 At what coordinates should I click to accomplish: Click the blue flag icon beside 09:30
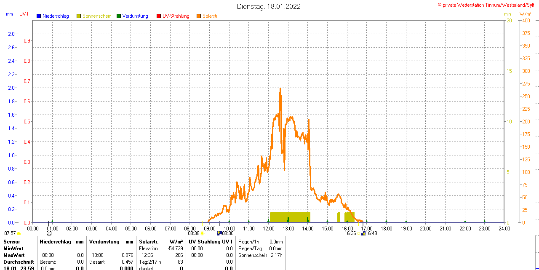219,233
